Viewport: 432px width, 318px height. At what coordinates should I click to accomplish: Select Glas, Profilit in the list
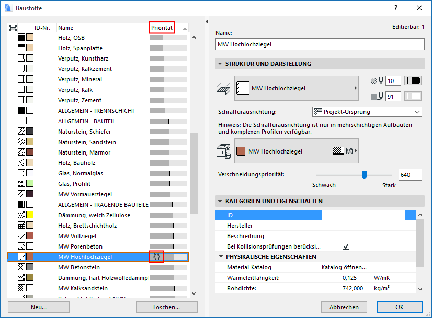(x=98, y=183)
